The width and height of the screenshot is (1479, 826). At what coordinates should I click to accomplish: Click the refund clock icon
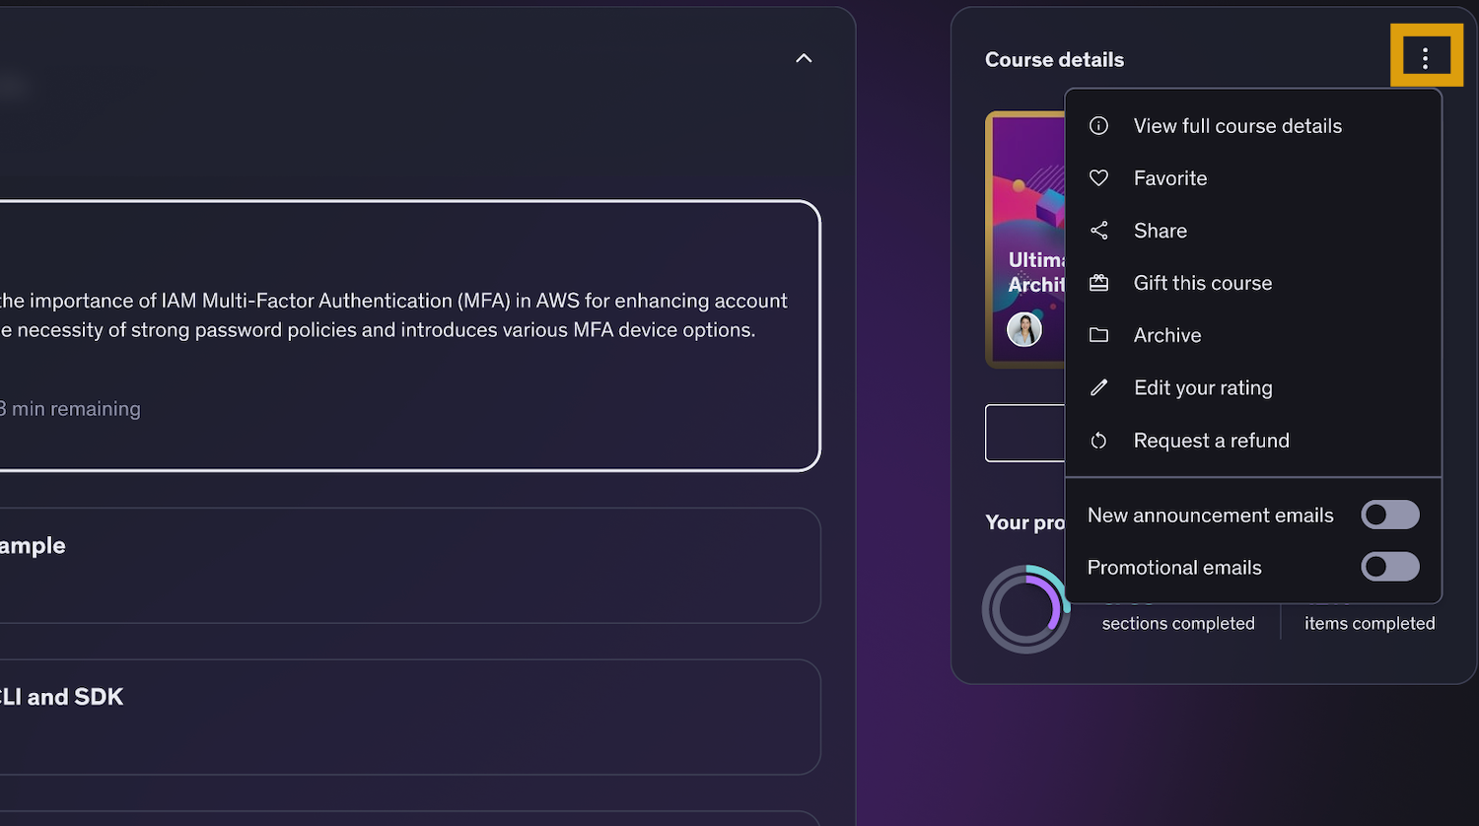click(x=1099, y=441)
